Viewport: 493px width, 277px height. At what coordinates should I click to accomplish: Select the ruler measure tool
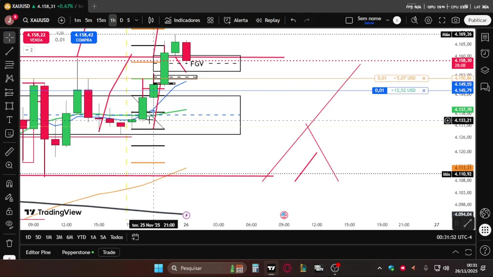[x=10, y=152]
